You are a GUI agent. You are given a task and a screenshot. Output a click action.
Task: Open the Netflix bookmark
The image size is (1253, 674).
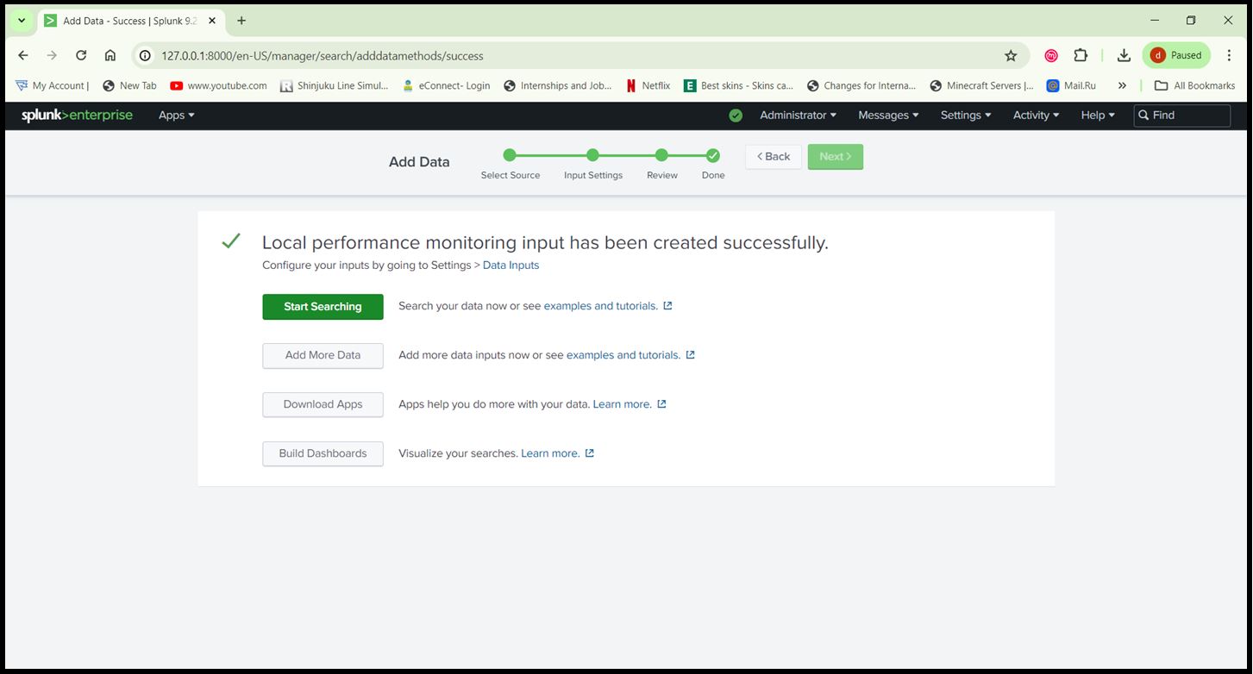coord(648,85)
